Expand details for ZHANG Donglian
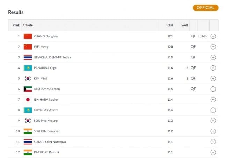This screenshot has width=226, height=158. [x=213, y=36]
